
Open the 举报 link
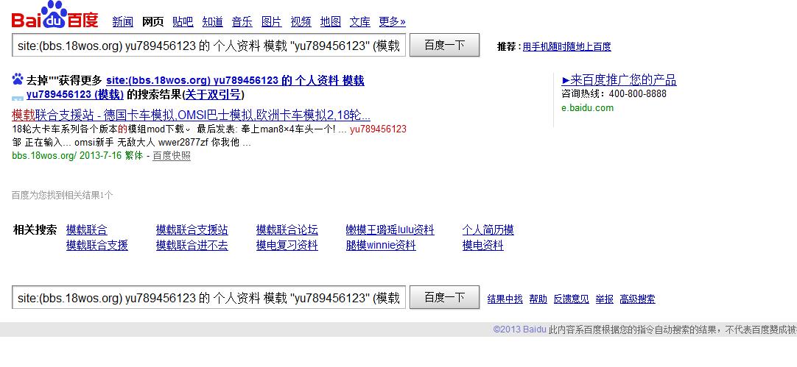(604, 299)
